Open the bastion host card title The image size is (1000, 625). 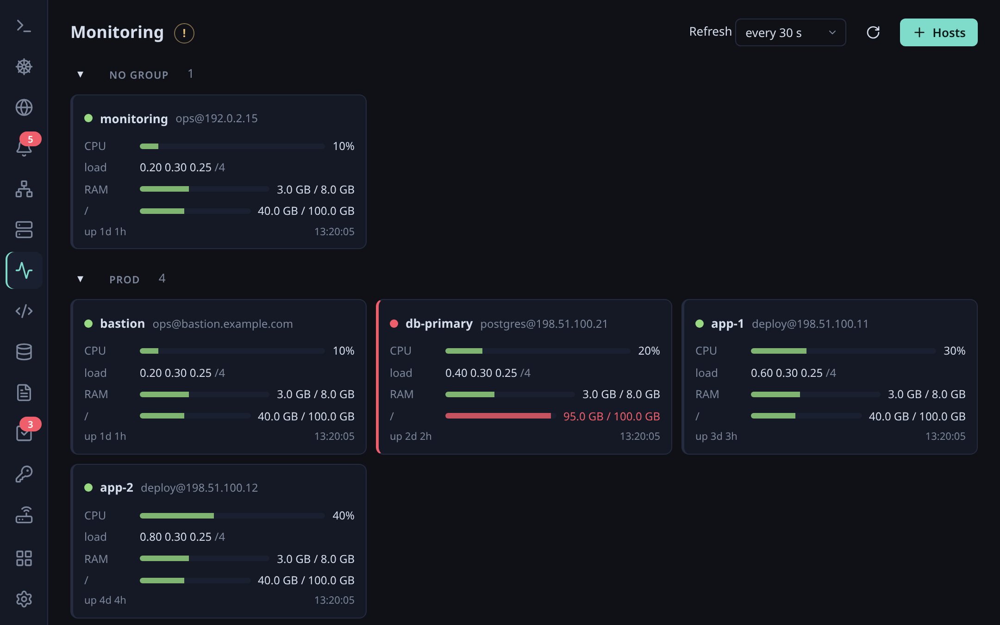pos(122,324)
